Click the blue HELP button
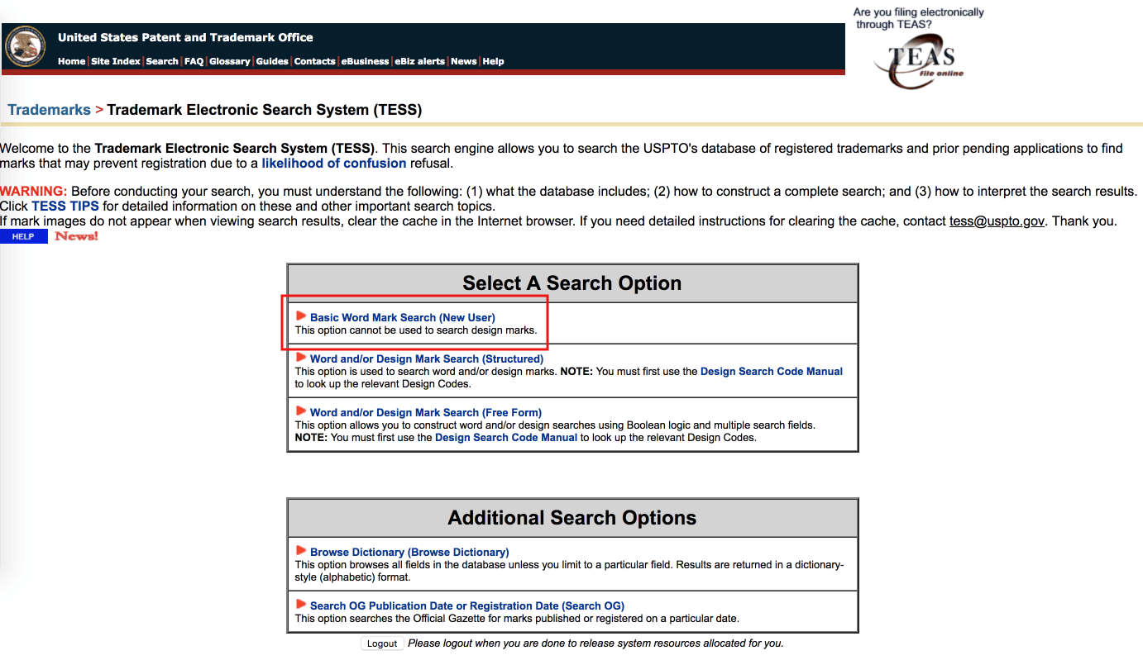Viewport: 1143px width, 660px height. [x=23, y=237]
